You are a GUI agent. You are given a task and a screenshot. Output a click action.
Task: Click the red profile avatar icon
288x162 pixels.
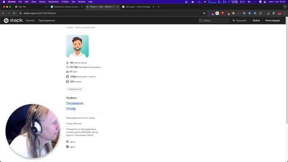click(x=279, y=13)
